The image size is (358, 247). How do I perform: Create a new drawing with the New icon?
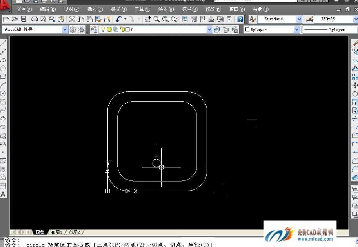click(6, 19)
